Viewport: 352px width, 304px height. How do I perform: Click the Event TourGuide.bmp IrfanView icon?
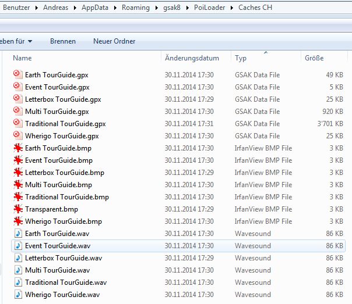coord(18,160)
